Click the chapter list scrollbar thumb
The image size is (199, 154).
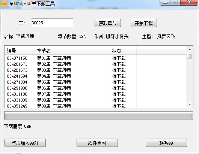click(190, 55)
